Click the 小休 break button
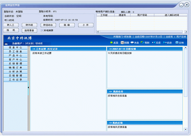Screen dimensions: 191x136 coord(86,25)
